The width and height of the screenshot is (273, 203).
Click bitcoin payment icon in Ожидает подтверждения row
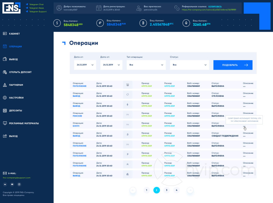[x=127, y=134]
